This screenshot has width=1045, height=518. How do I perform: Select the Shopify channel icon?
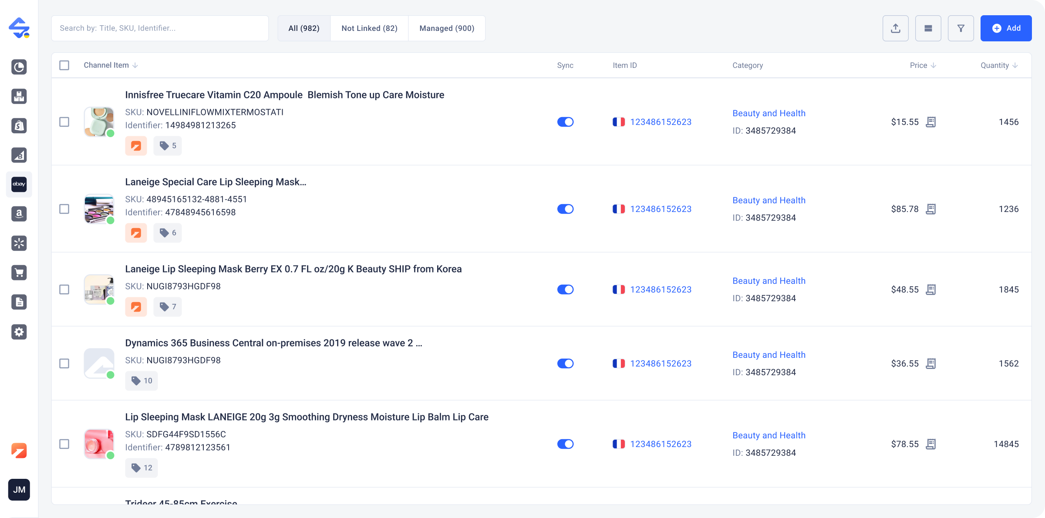click(19, 126)
